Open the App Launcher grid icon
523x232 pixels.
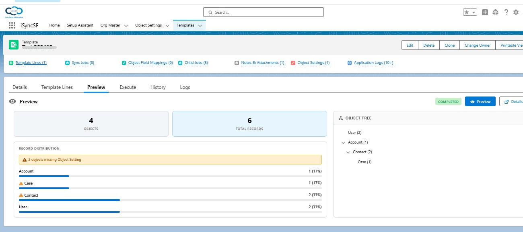click(x=12, y=25)
